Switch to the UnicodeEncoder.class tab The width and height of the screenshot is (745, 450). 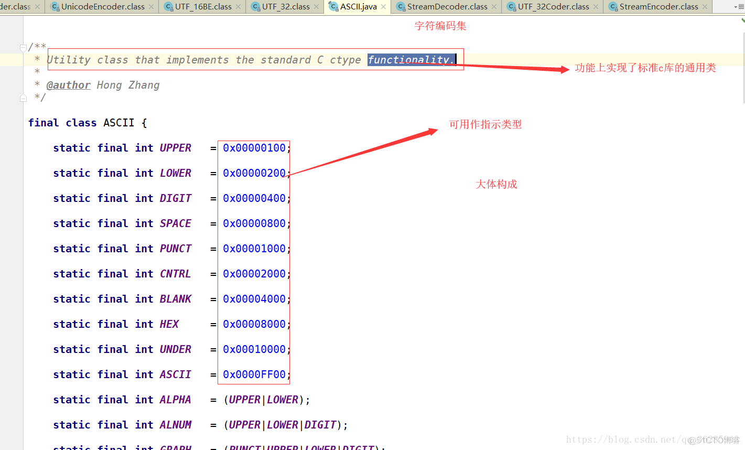pyautogui.click(x=103, y=7)
